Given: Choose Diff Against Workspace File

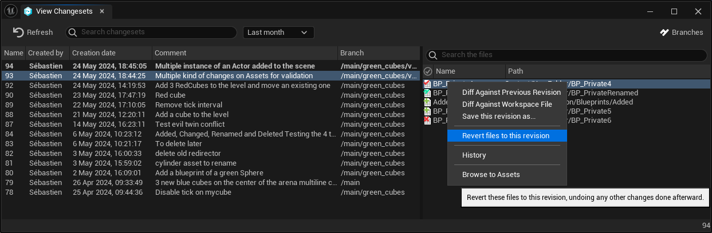Looking at the screenshot, I should click(x=507, y=105).
